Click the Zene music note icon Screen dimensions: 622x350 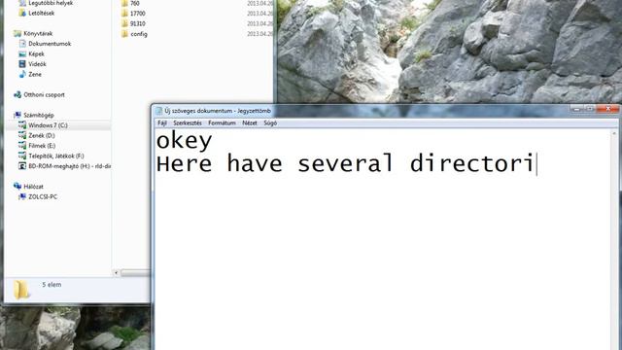coord(22,74)
